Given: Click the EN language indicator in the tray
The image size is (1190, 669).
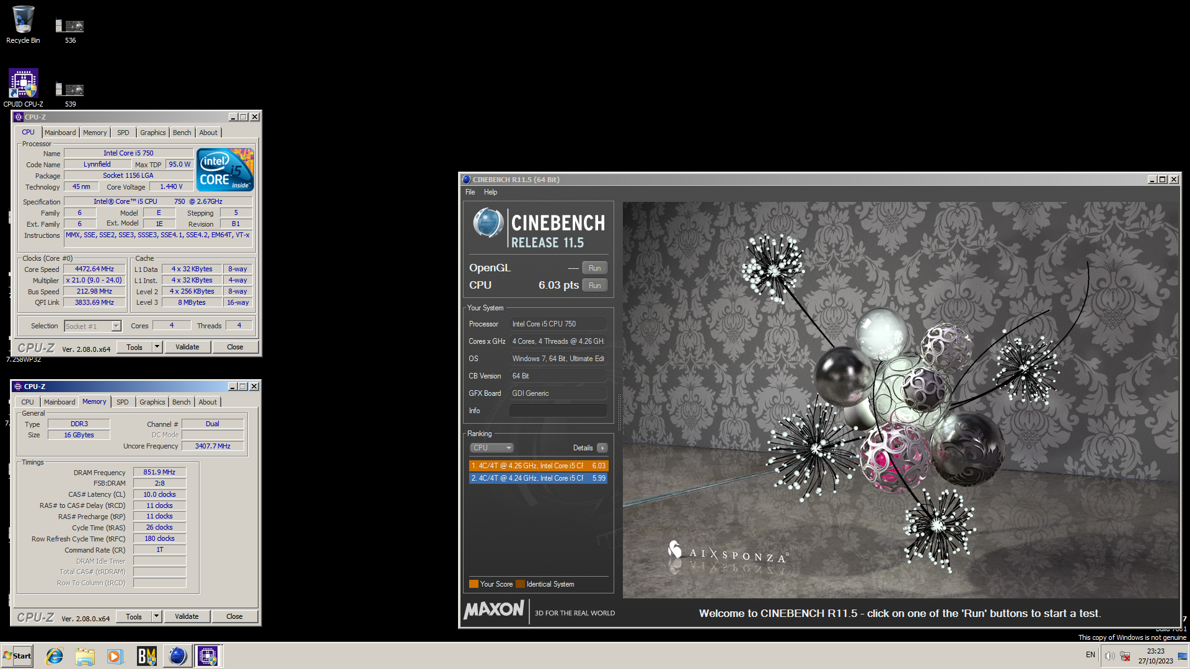Looking at the screenshot, I should 1090,655.
